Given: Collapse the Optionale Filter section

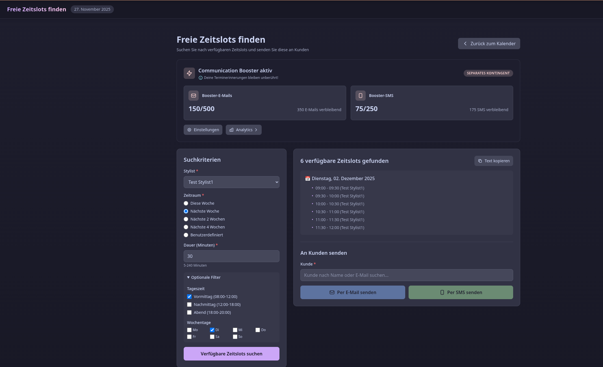Looking at the screenshot, I should (x=203, y=277).
